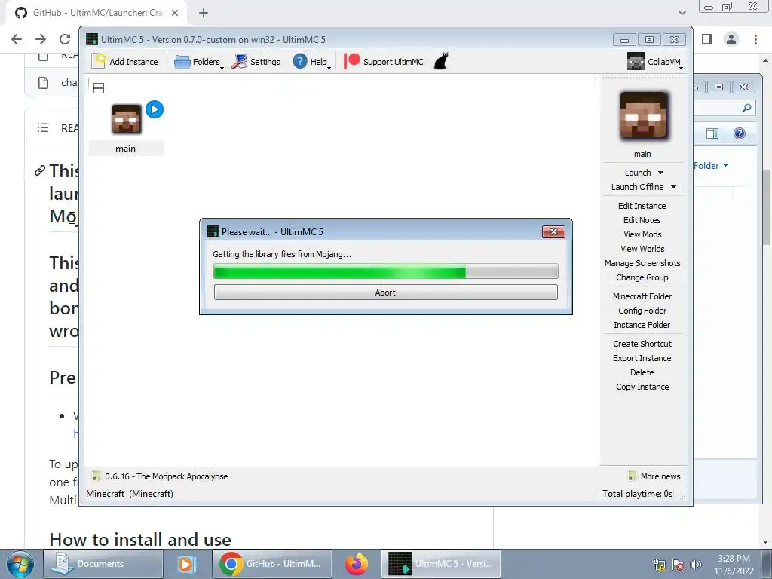Click the Support UltimMC Patreon button
Image resolution: width=772 pixels, height=579 pixels.
point(384,62)
